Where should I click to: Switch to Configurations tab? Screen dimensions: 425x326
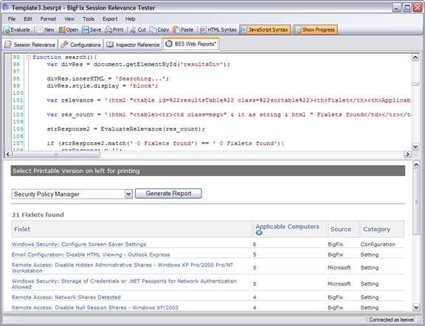pos(80,45)
